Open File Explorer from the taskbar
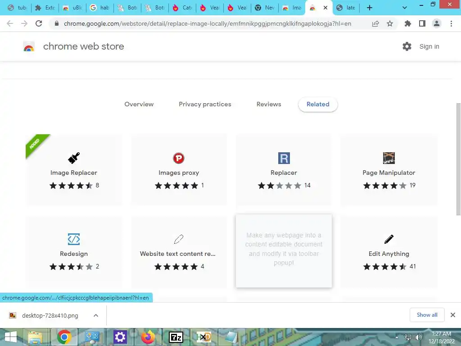The image size is (461, 346). (x=35, y=337)
